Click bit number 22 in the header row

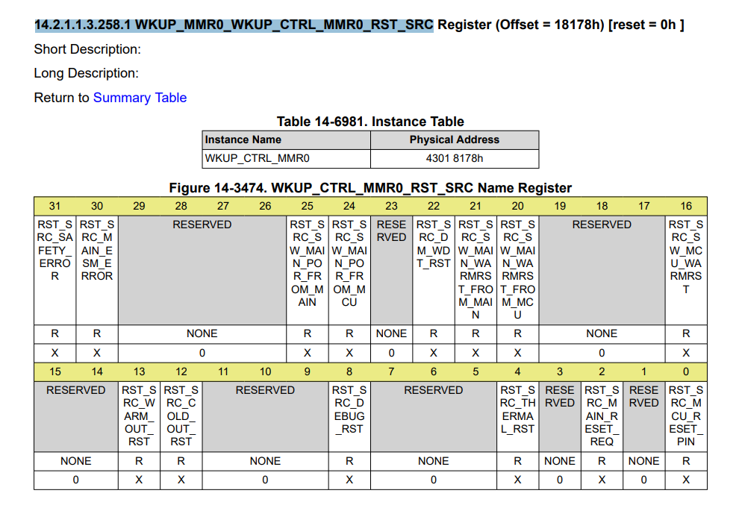pyautogui.click(x=434, y=206)
